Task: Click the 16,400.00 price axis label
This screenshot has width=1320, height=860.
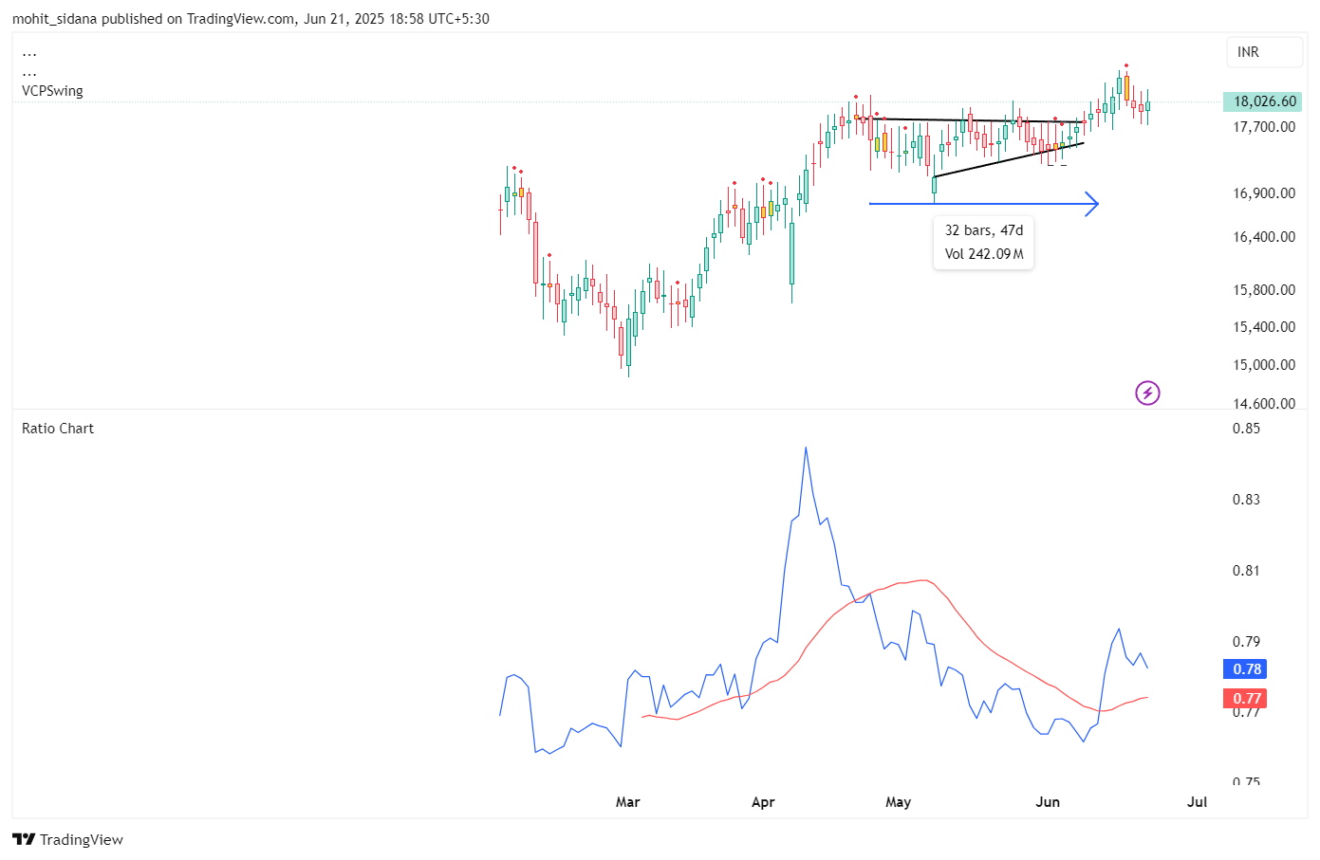Action: tap(1264, 237)
